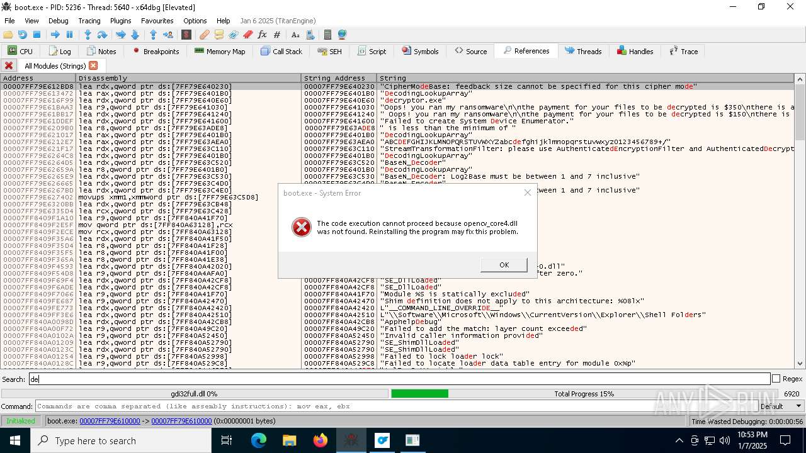Click the Open file folder icon
The width and height of the screenshot is (806, 453).
(x=8, y=35)
